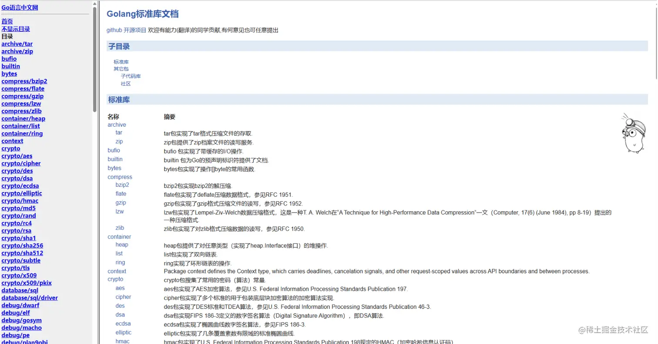Open crypto/sha1 sidebar link
Viewport: 658px width, 344px height.
[19, 238]
